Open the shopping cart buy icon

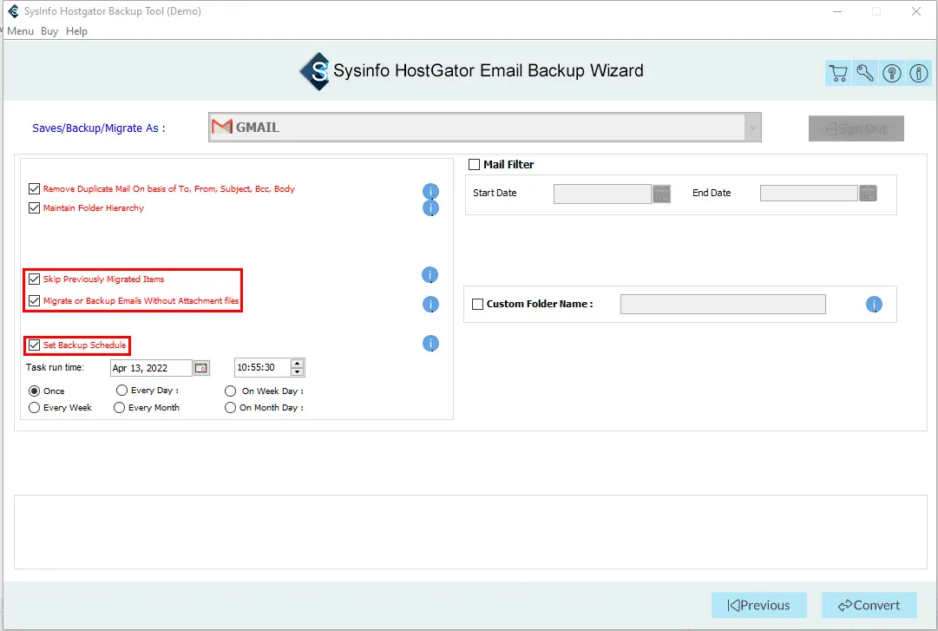[838, 73]
